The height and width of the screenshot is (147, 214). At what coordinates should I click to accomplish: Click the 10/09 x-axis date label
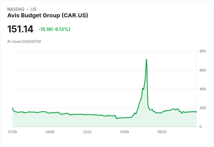50,132
